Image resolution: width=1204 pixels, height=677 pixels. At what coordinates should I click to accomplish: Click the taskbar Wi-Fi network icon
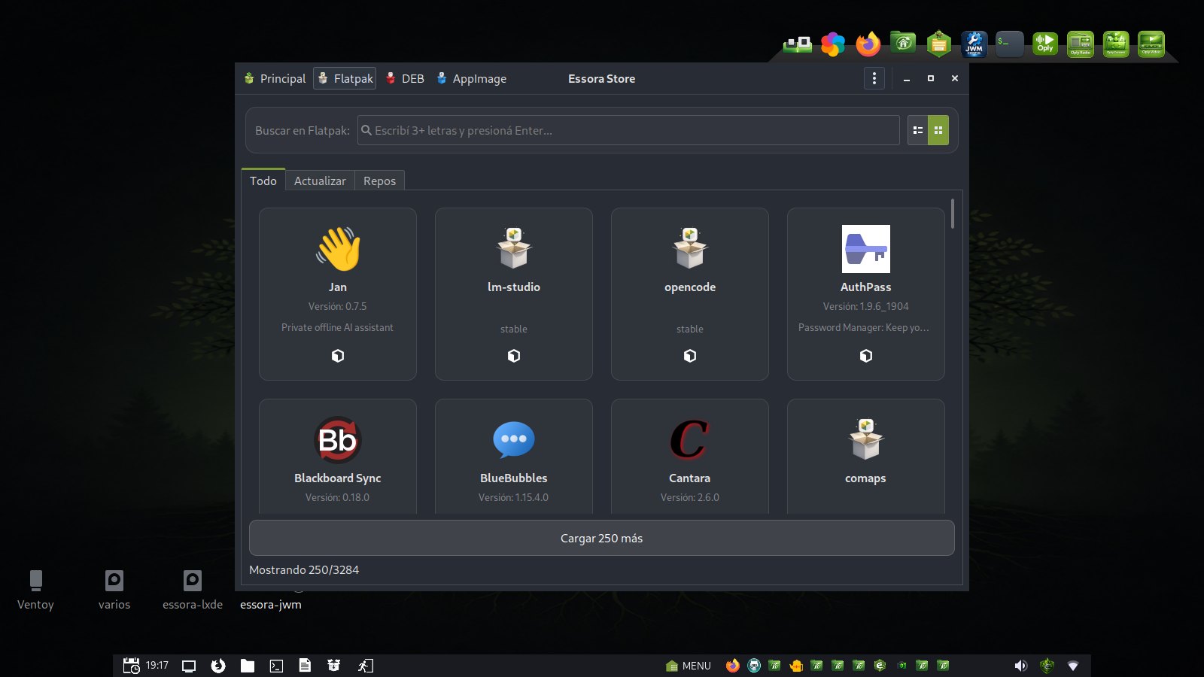pyautogui.click(x=1073, y=666)
